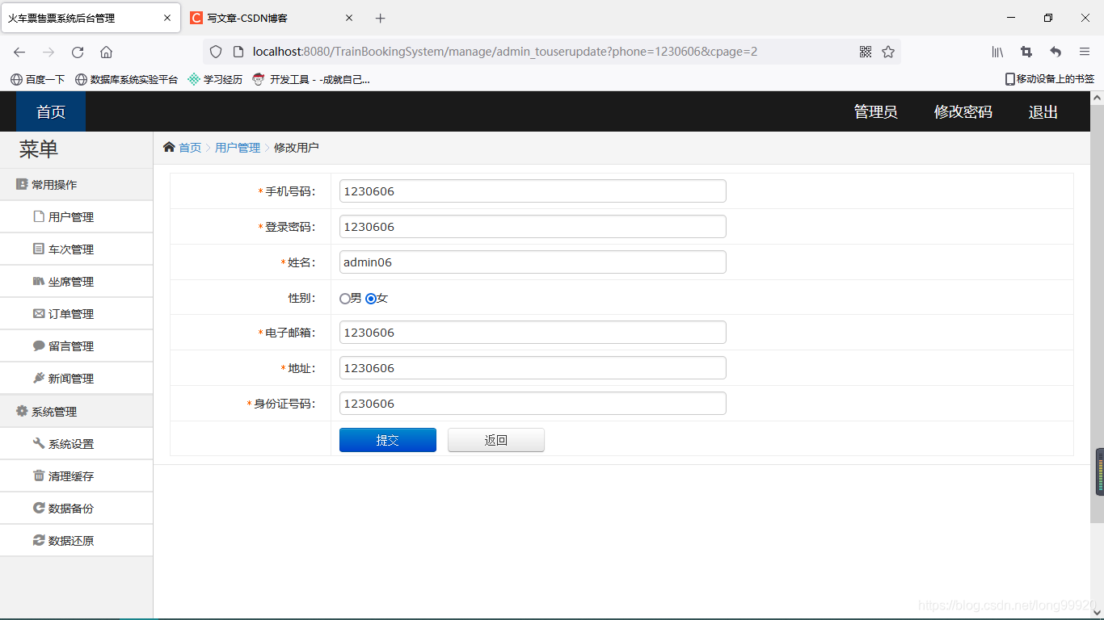The width and height of the screenshot is (1104, 620).
Task: Select the 女 gender radio button
Action: [x=371, y=299]
